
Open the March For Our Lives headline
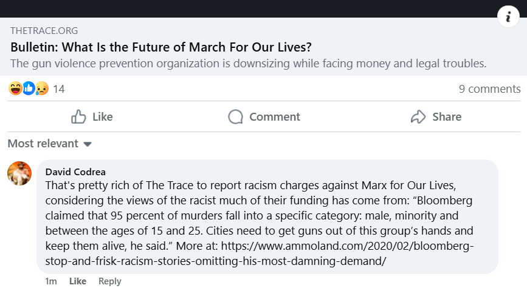(164, 47)
